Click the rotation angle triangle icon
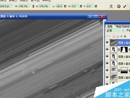Screen dimensions: 130x98 point(53,6)
